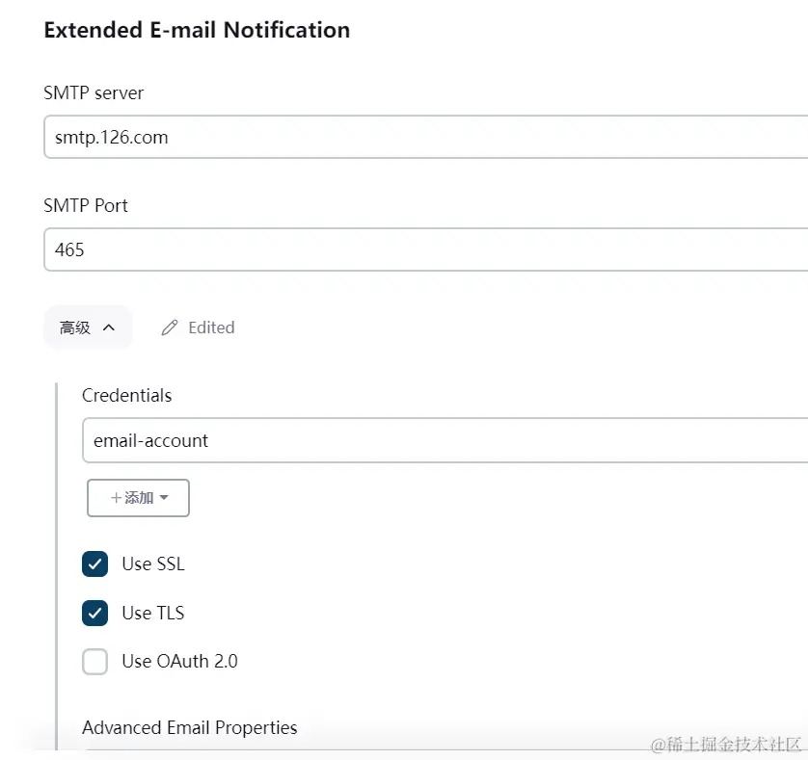Click into the SMTP Port field

click(x=424, y=249)
